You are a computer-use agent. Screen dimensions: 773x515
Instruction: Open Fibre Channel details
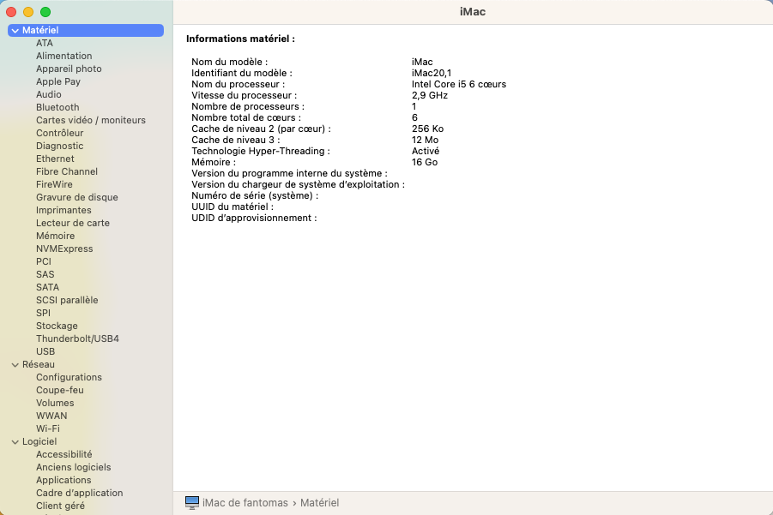pyautogui.click(x=67, y=171)
